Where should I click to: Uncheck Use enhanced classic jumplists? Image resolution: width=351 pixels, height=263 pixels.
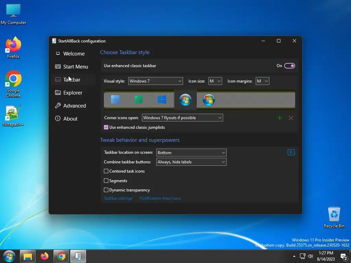coord(106,127)
